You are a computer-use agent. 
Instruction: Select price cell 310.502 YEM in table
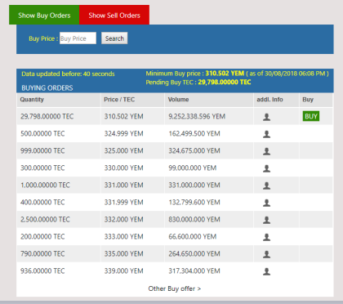[132, 116]
